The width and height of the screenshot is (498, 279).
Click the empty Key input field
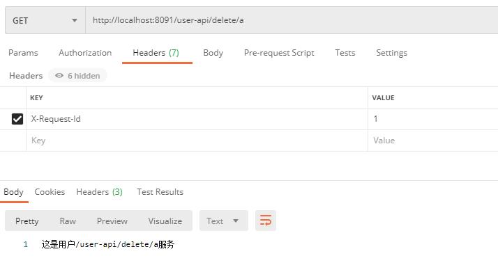click(197, 141)
